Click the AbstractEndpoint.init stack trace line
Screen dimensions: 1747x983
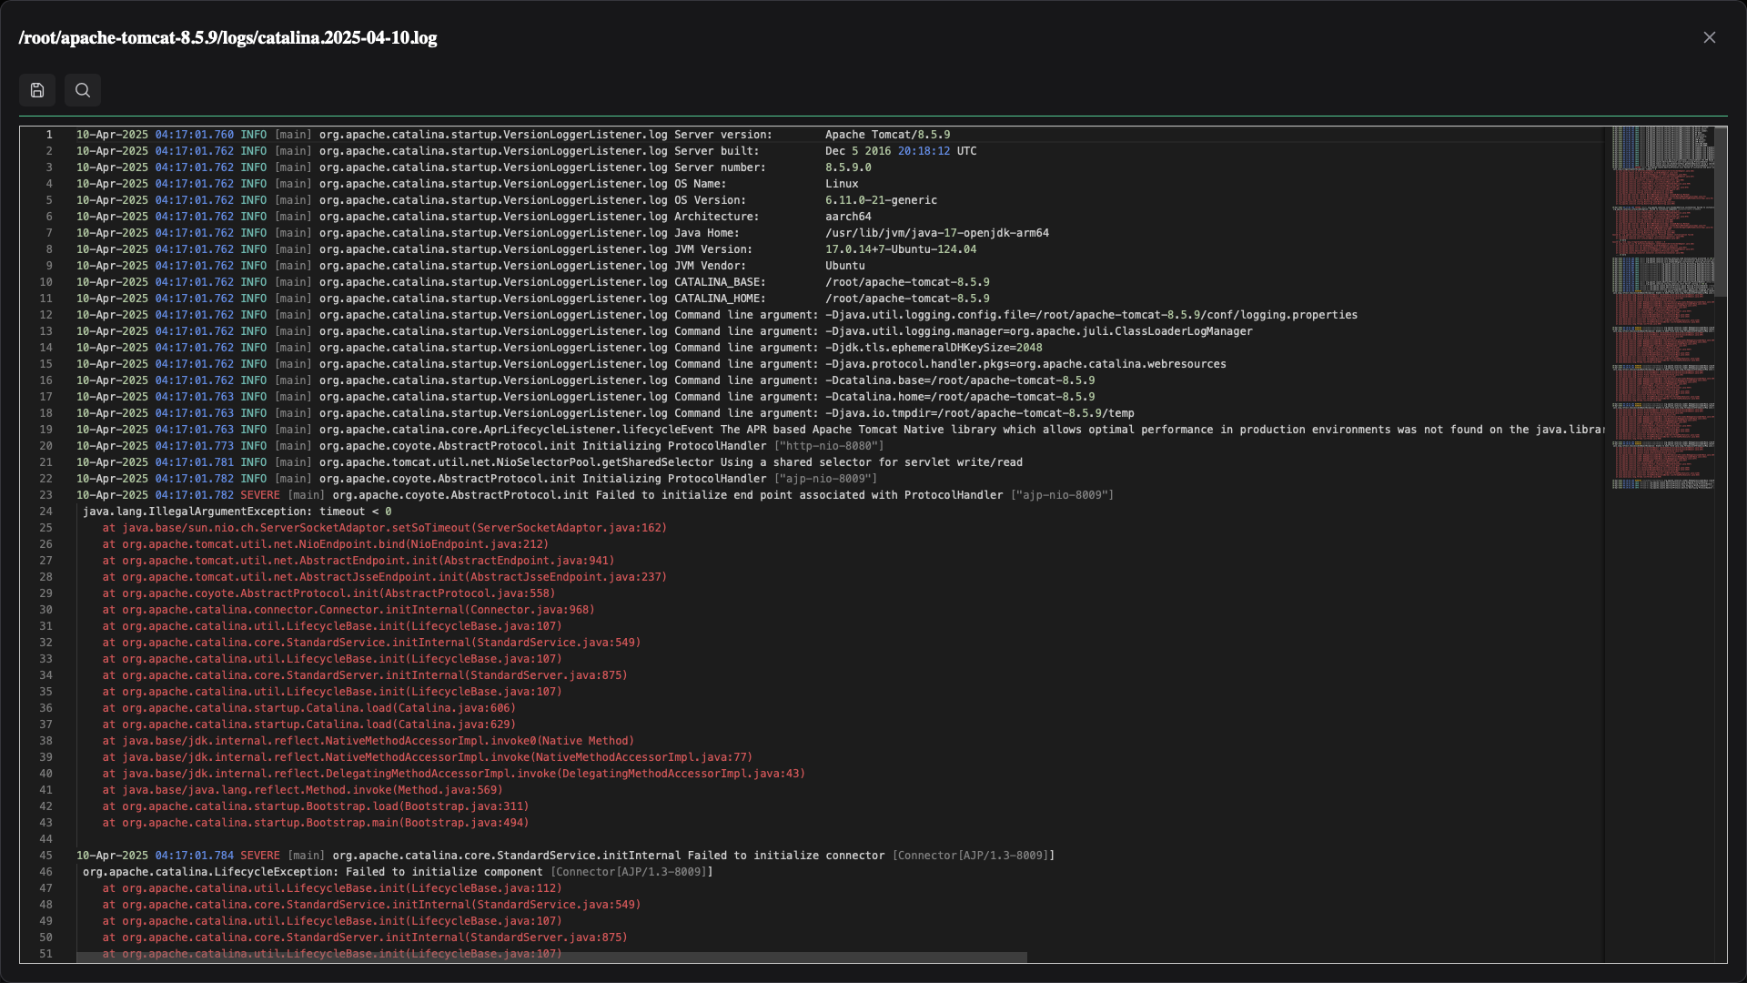click(358, 561)
